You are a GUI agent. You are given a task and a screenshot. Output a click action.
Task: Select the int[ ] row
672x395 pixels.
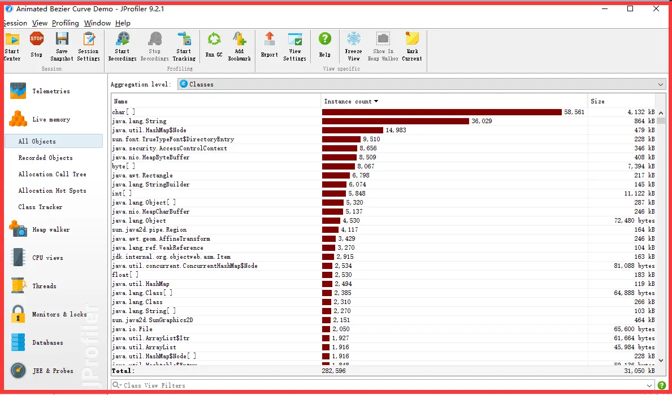[x=384, y=194]
